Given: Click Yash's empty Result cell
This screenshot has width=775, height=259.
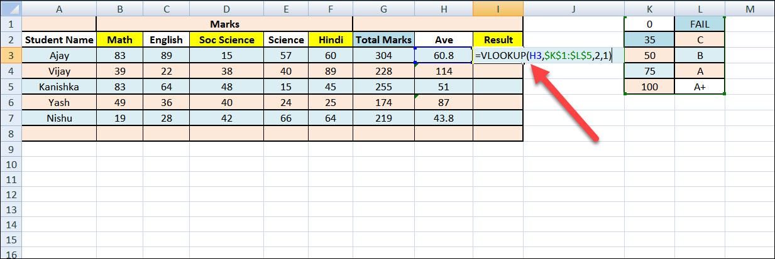Looking at the screenshot, I should (498, 102).
